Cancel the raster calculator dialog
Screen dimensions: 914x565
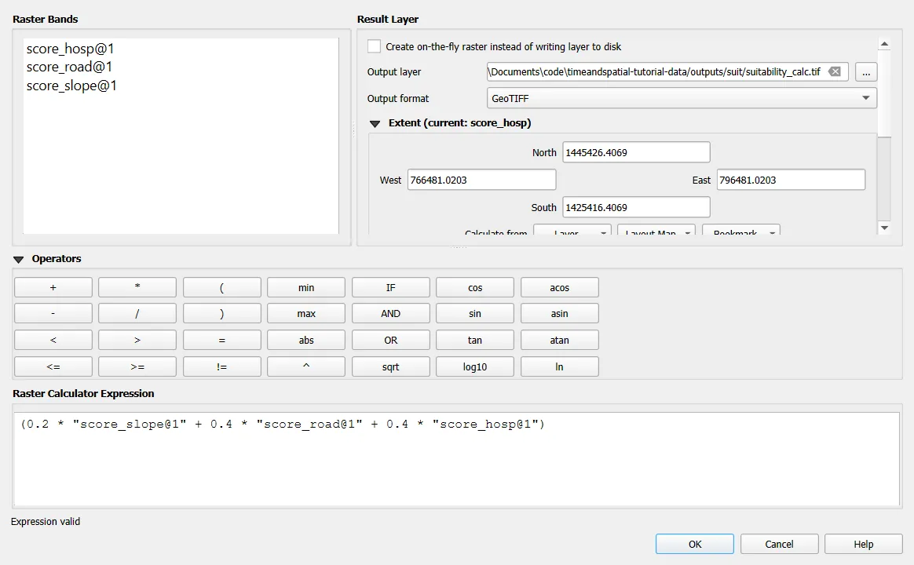(780, 544)
